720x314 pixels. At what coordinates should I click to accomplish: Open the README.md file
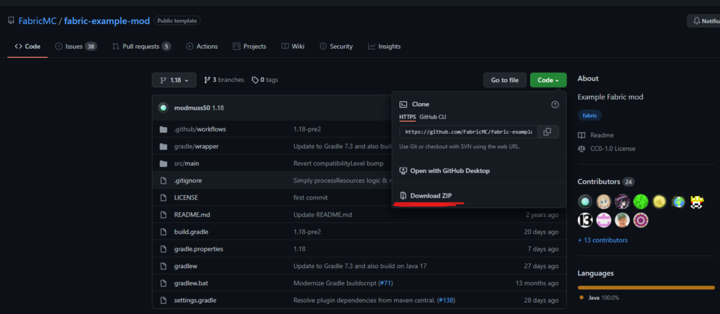tap(192, 214)
